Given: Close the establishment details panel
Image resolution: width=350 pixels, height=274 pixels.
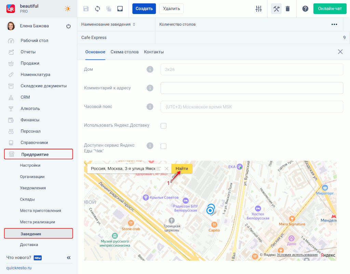Looking at the screenshot, I should 340,52.
